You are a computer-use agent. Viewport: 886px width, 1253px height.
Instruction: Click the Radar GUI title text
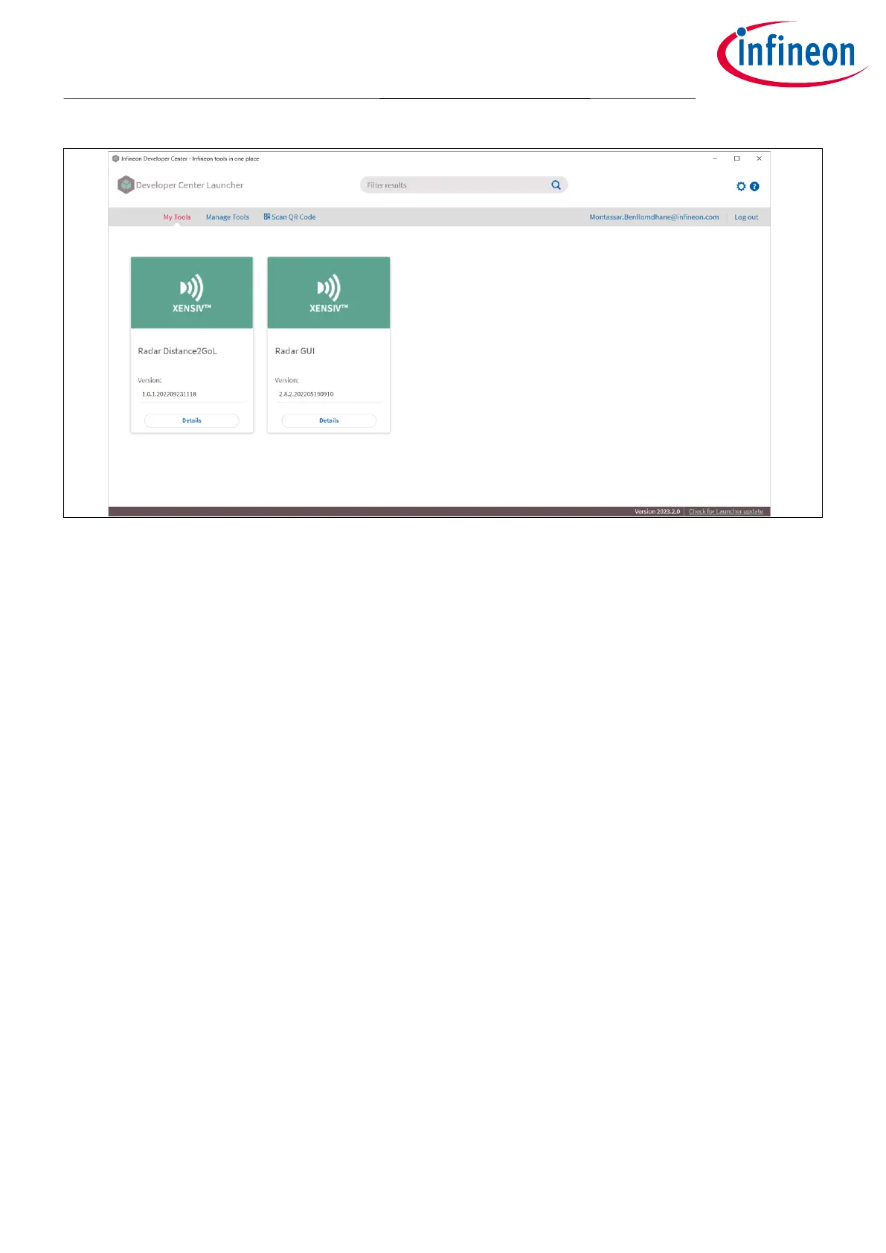(x=295, y=351)
